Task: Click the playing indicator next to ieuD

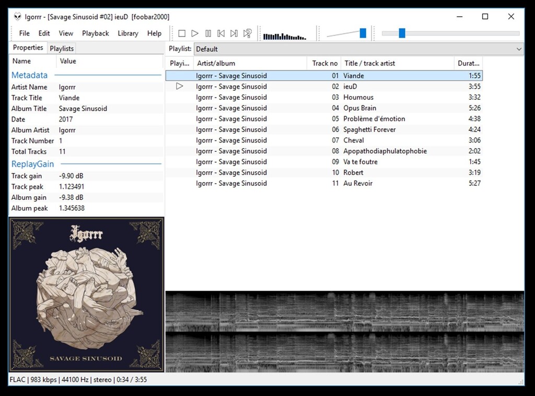Action: (180, 86)
